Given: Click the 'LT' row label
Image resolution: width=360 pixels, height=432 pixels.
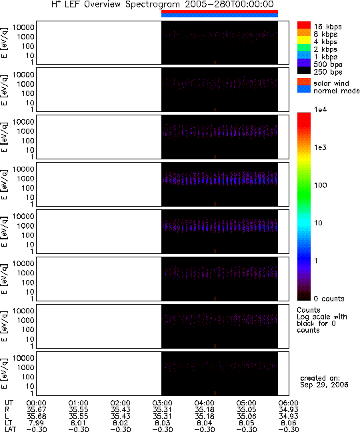Looking at the screenshot, I should click(x=9, y=423).
